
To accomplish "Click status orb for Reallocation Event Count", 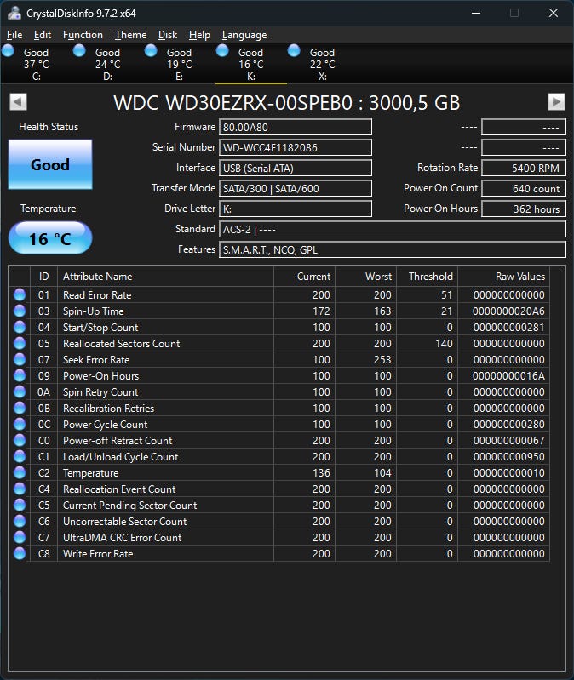I will pos(20,489).
